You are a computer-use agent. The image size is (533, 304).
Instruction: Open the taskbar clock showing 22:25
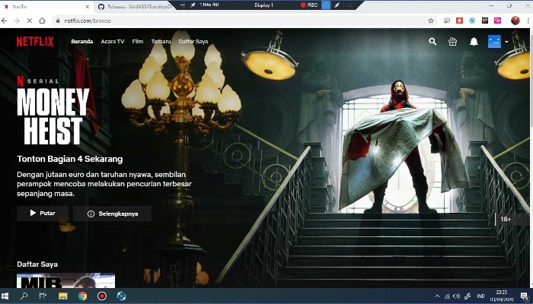pos(502,296)
